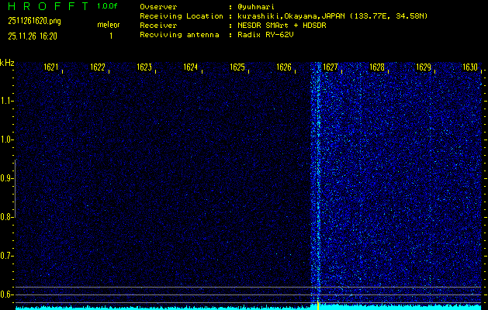Click the observer name @yuhmari
This screenshot has width=488, height=310.
pyautogui.click(x=256, y=7)
